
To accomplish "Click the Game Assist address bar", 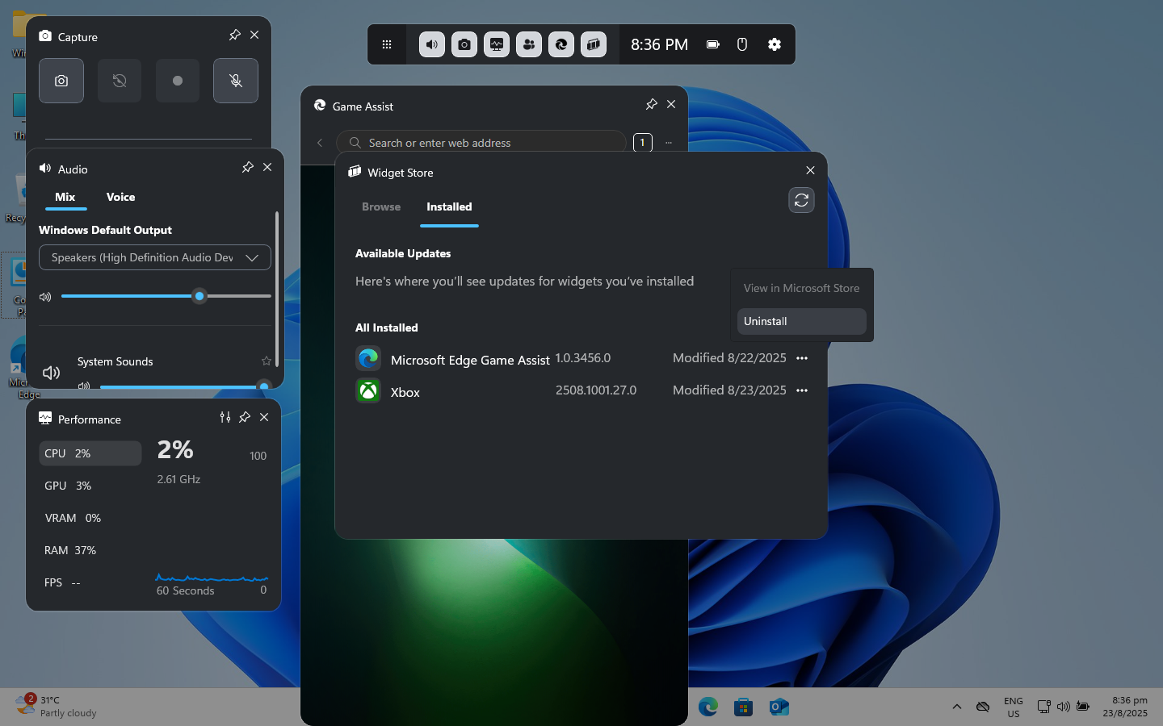I will [x=481, y=143].
